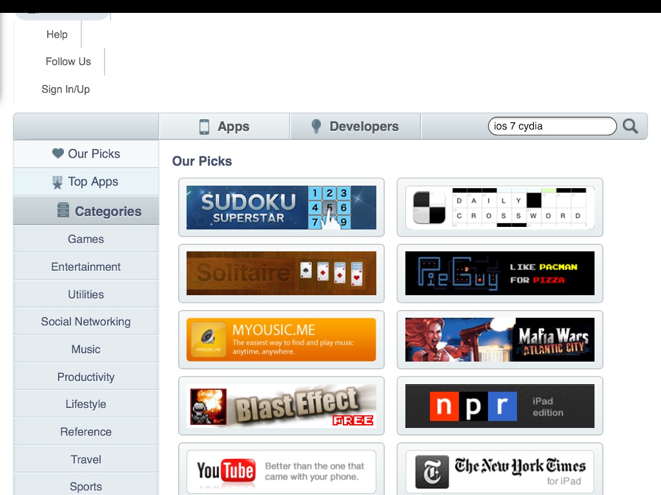
Task: Switch to the Developers tab
Action: 355,126
